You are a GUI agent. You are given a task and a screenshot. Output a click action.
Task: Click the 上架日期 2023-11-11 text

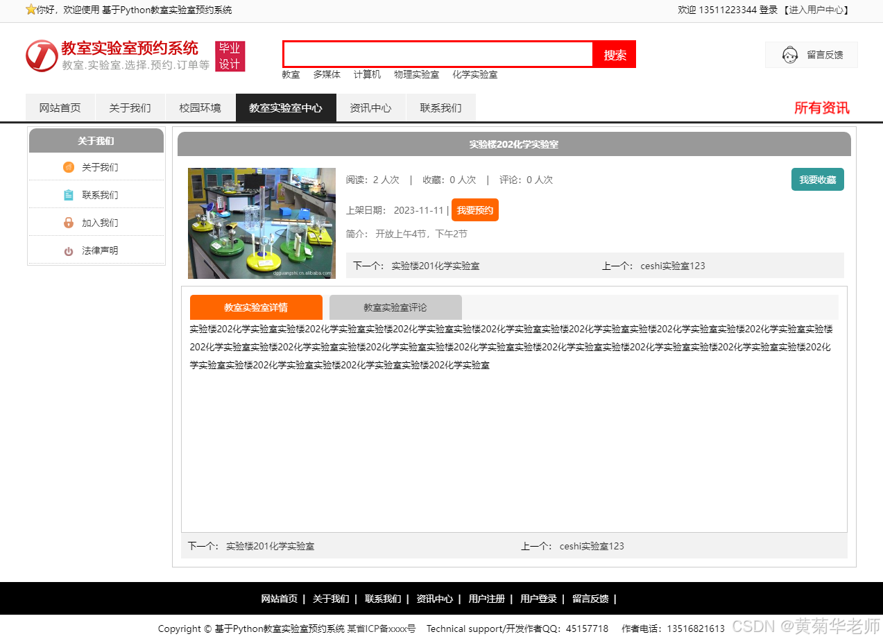point(395,210)
